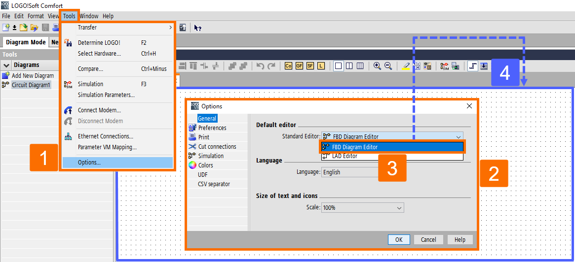Open the Help menu
Screen dimensions: 575x262
click(108, 16)
